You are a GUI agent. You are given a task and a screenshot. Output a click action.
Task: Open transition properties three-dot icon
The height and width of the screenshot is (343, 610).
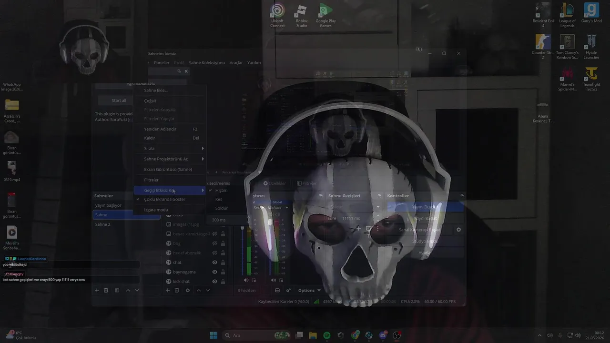pos(377,229)
